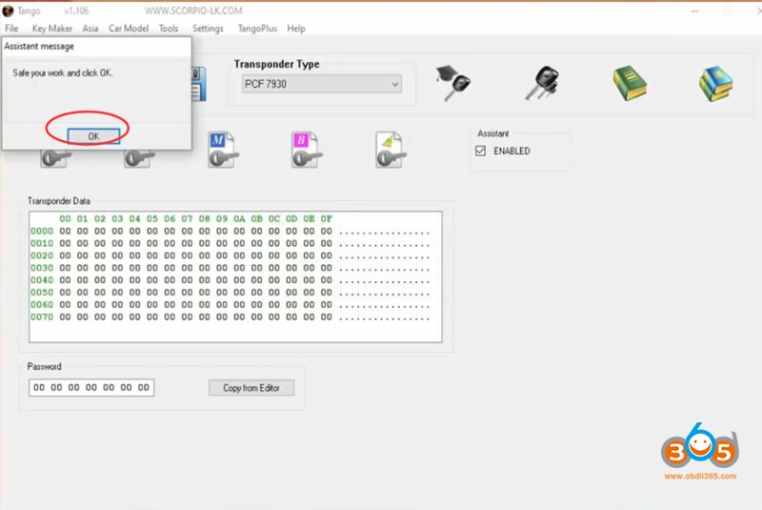This screenshot has height=510, width=762.
Task: Click the second key icon under the dialog
Action: coord(139,158)
